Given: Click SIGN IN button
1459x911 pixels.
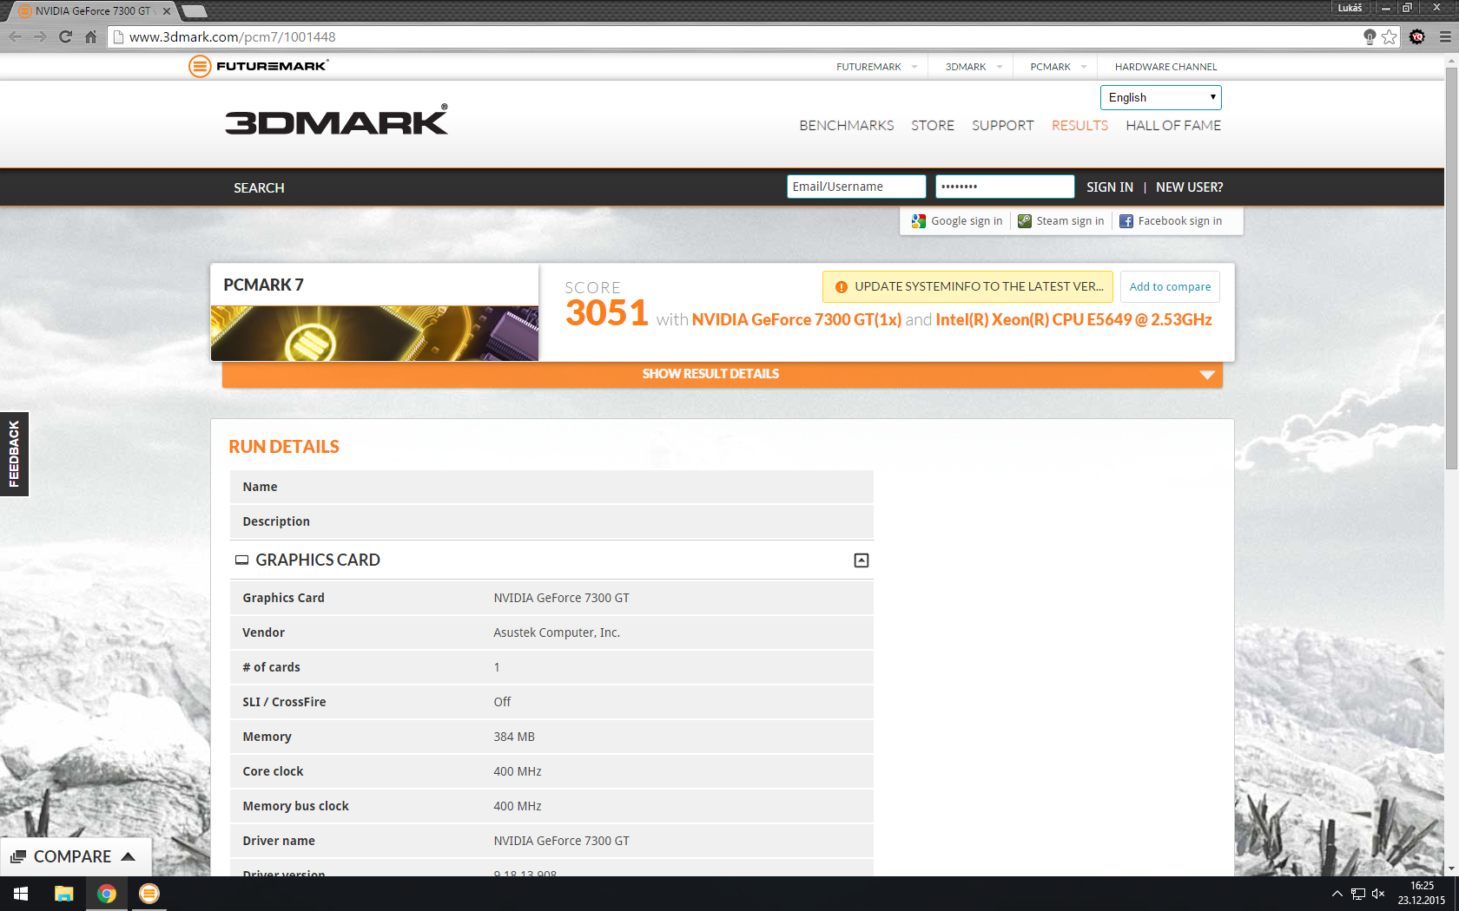Looking at the screenshot, I should (x=1110, y=187).
